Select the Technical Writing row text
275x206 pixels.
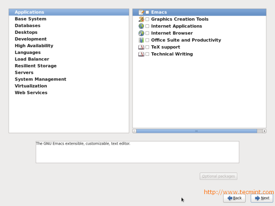(x=172, y=54)
